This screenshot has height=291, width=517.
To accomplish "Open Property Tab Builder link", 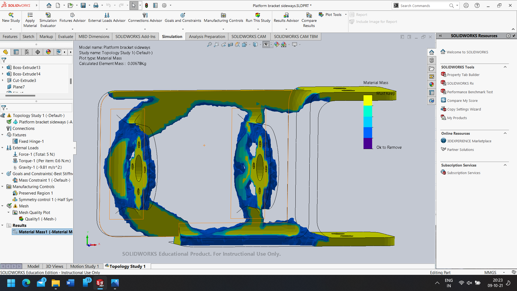I will [463, 75].
